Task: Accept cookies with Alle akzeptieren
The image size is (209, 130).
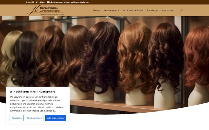Action: pyautogui.click(x=55, y=118)
